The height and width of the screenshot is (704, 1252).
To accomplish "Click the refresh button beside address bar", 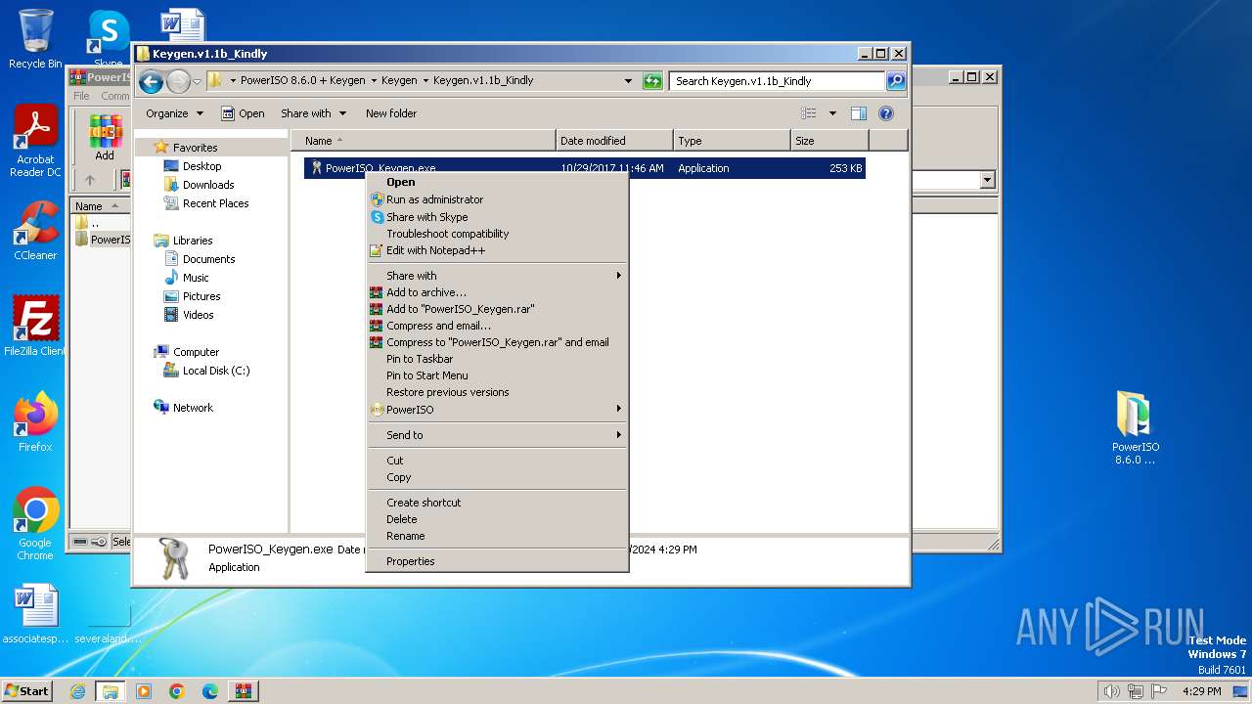I will tap(652, 81).
